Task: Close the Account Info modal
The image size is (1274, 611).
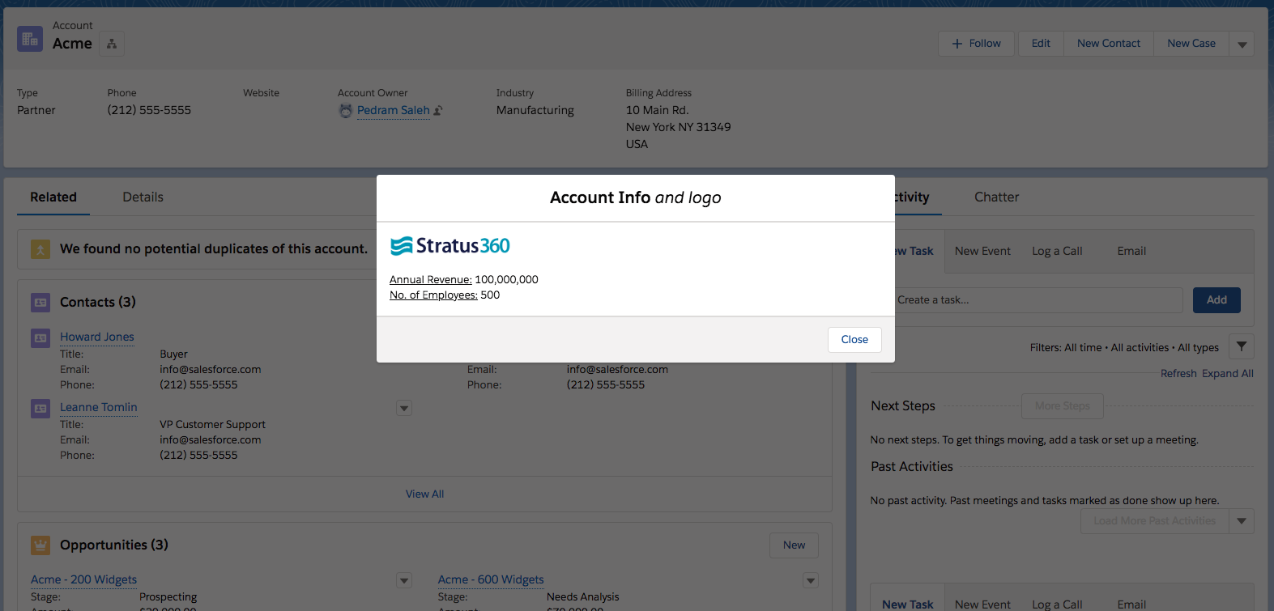Action: [x=854, y=340]
